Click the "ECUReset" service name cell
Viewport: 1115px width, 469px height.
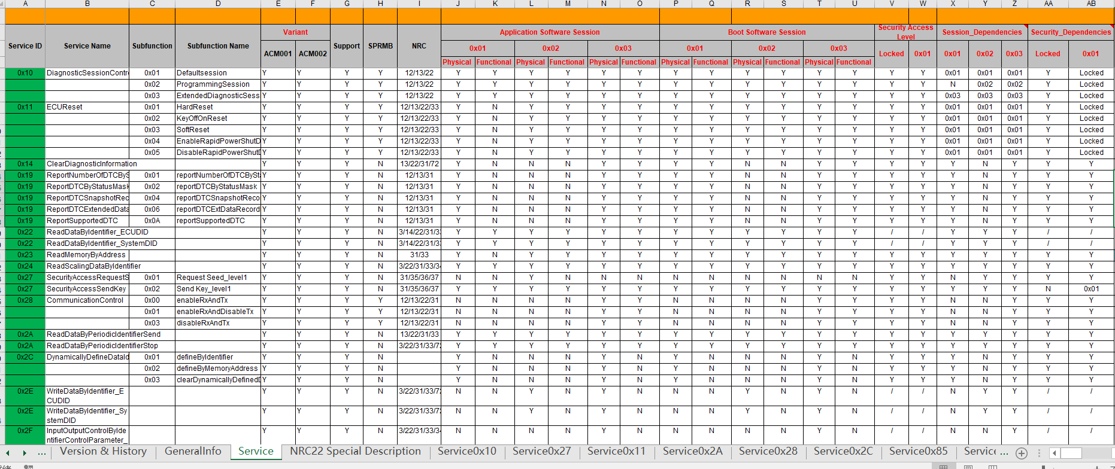[x=87, y=107]
